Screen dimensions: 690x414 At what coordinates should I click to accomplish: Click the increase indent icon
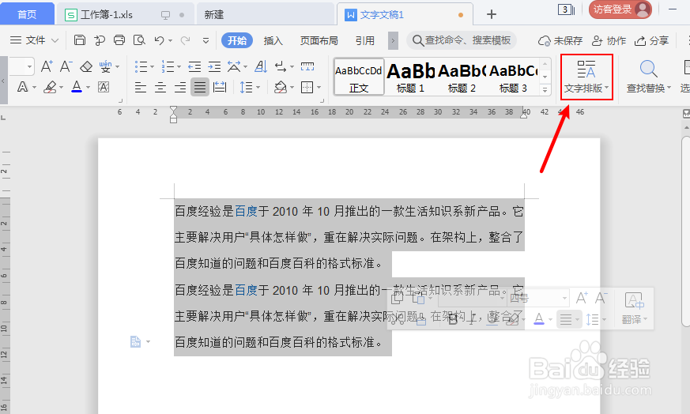pyautogui.click(x=214, y=66)
